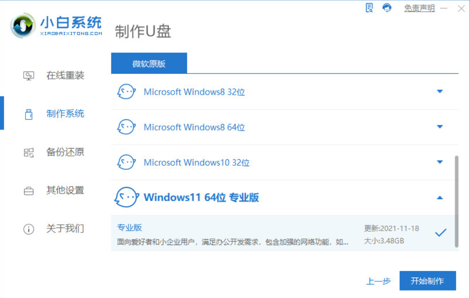Open the customer service headset icon
This screenshot has width=470, height=298.
pyautogui.click(x=386, y=7)
